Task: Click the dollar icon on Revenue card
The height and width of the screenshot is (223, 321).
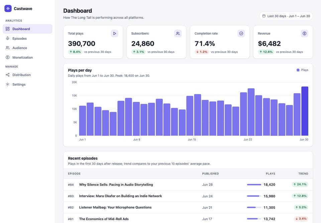Action: point(304,33)
